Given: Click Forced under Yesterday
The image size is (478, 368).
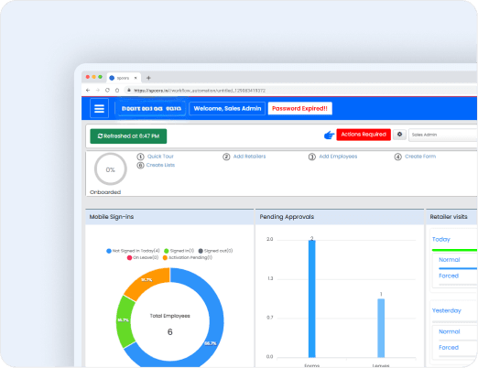Looking at the screenshot, I should coord(449,348).
